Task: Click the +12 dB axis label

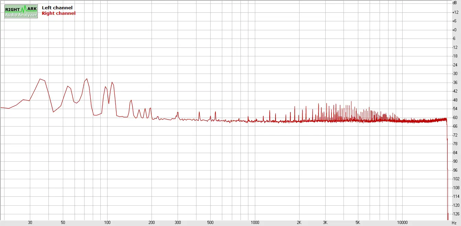Action: point(455,12)
